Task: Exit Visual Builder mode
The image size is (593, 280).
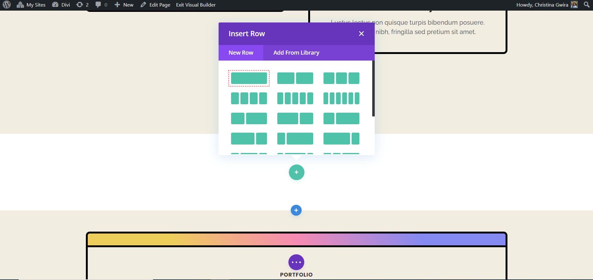Action: [196, 5]
